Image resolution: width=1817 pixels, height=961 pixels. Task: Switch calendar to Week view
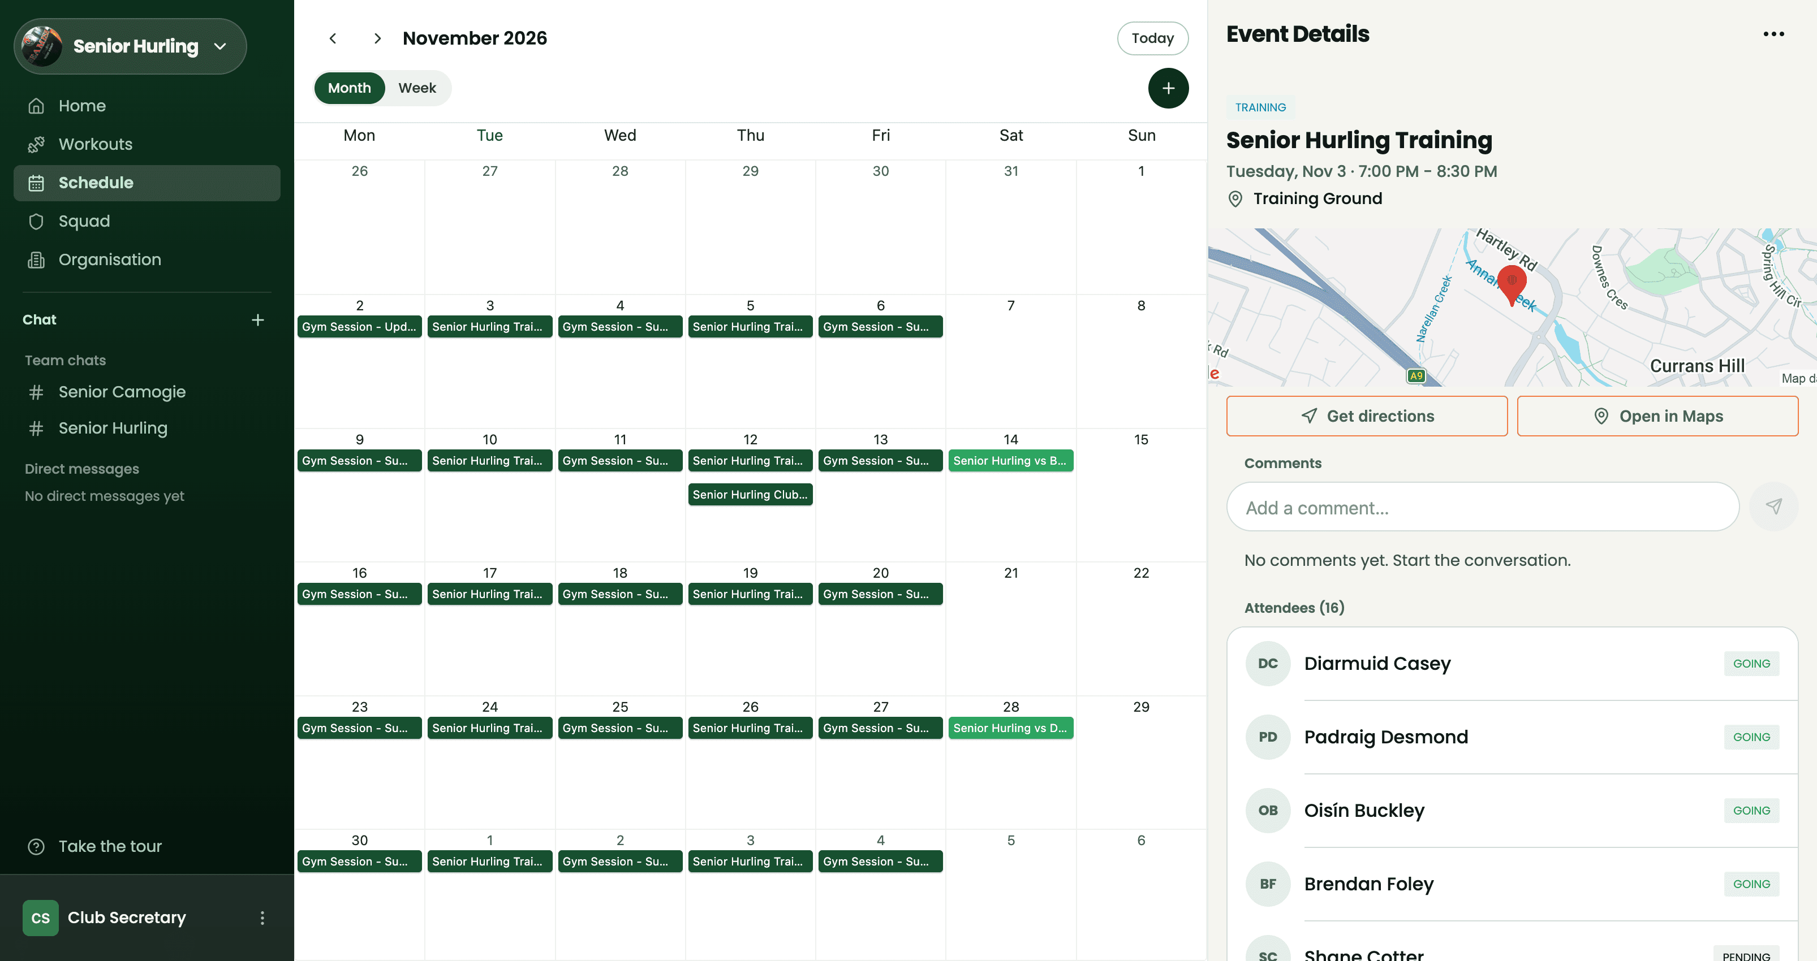pos(417,88)
